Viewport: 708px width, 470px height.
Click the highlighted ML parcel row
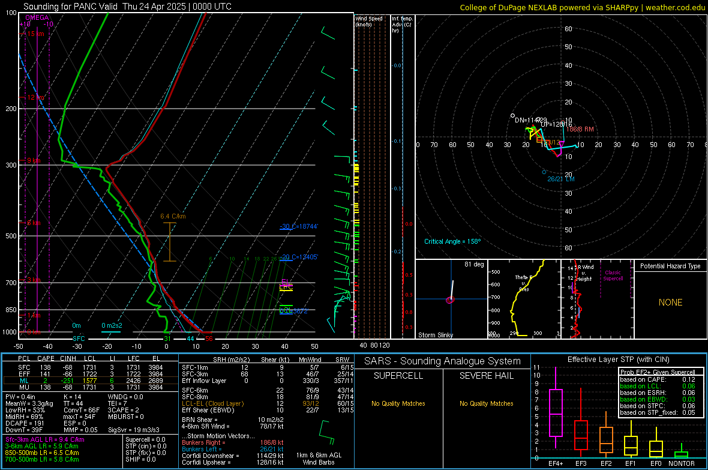click(x=91, y=381)
